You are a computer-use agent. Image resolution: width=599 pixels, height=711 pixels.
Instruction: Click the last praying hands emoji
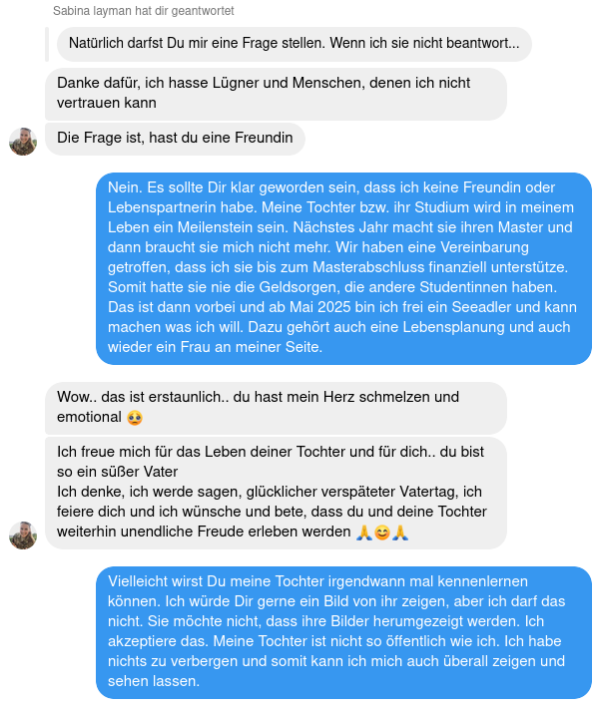[x=400, y=532]
